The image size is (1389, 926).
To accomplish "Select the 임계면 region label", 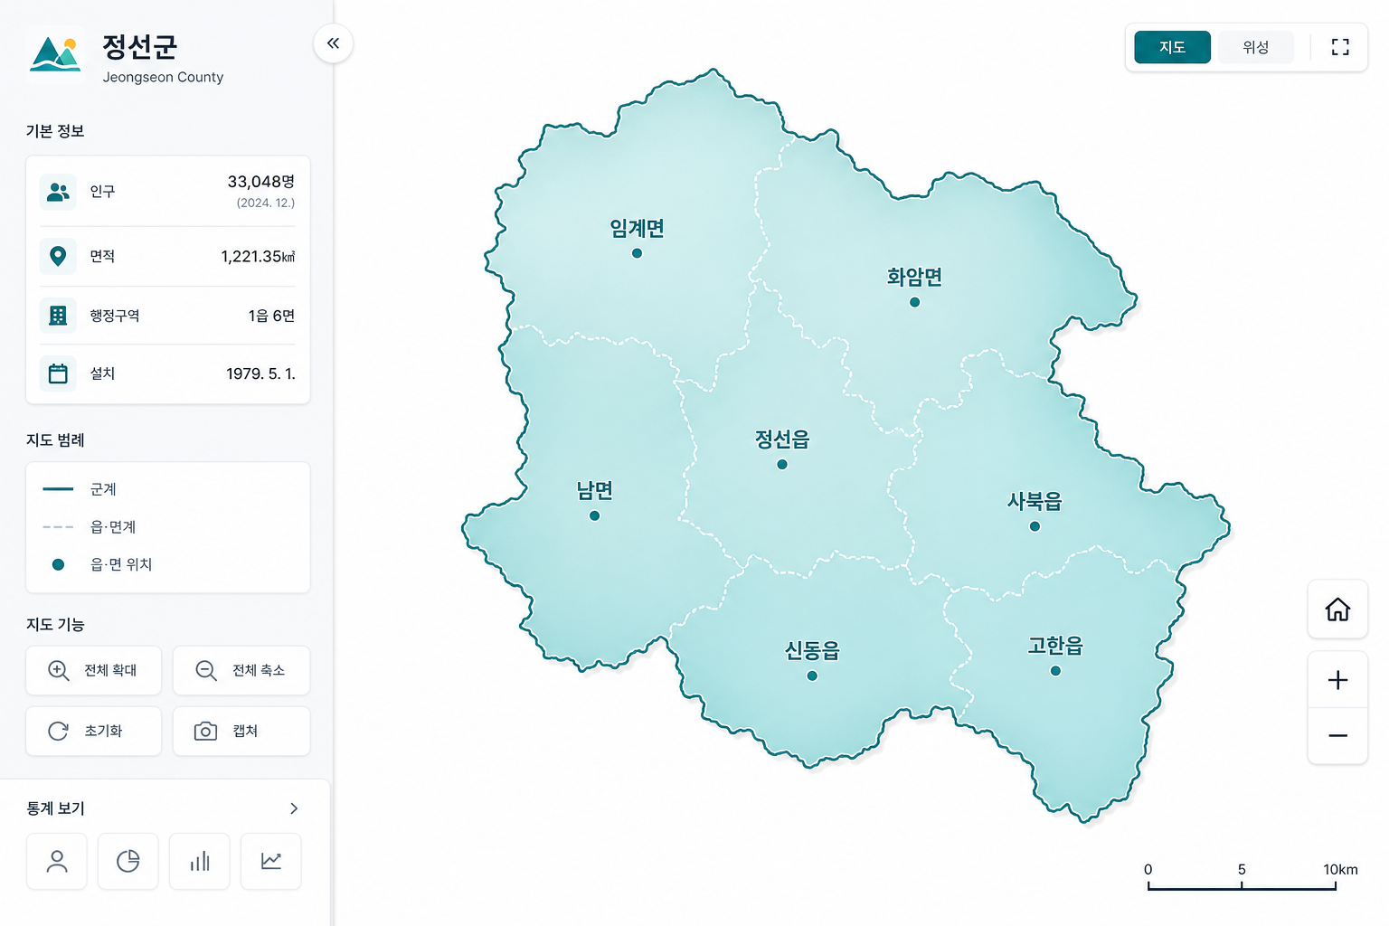I will 638,228.
